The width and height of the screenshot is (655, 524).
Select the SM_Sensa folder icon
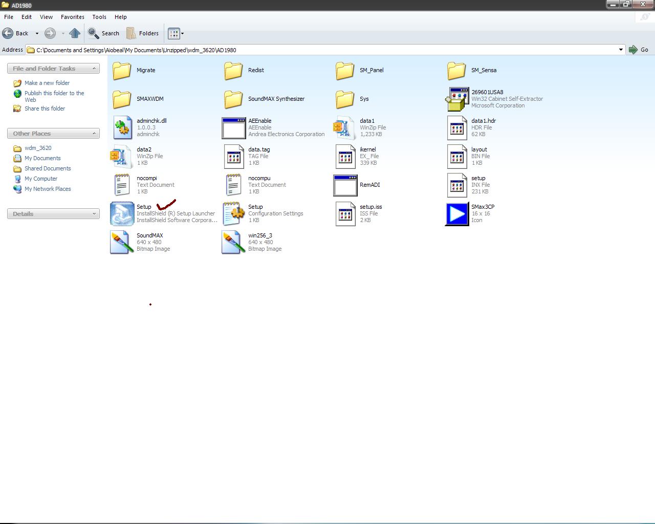tap(456, 71)
